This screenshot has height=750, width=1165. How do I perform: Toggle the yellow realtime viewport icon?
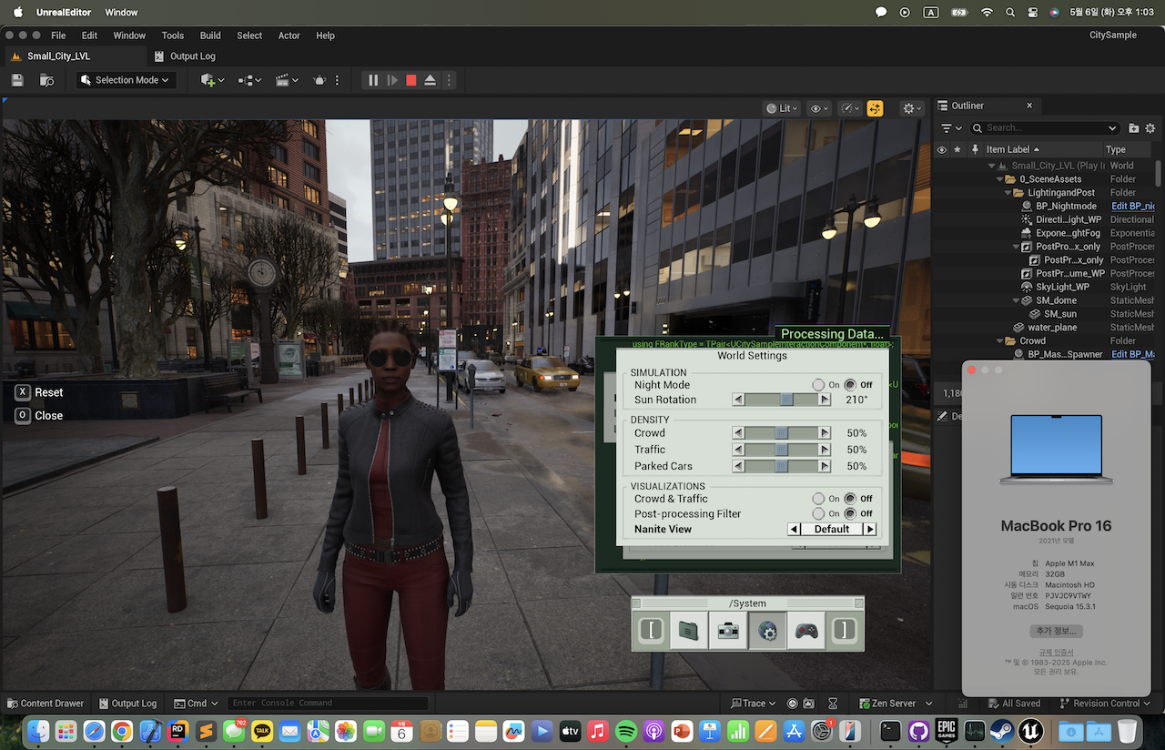pyautogui.click(x=875, y=108)
